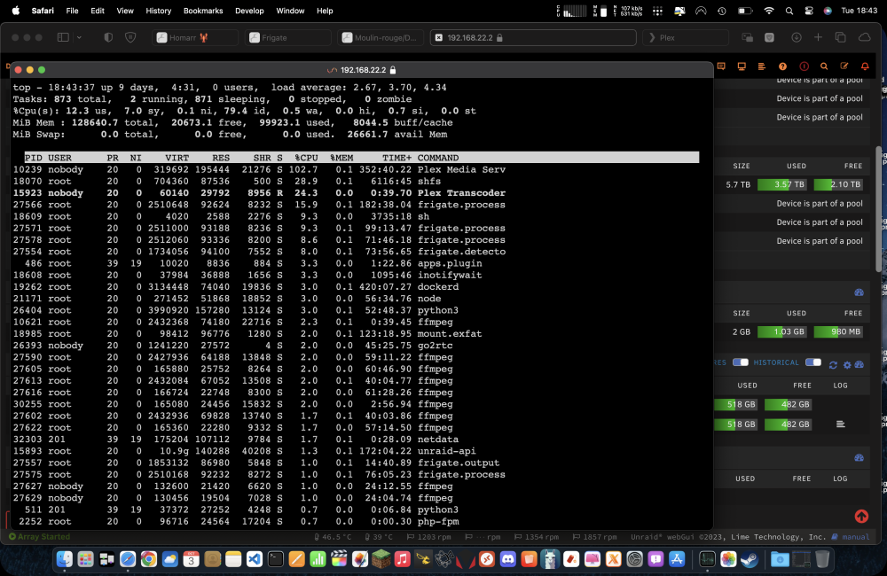Click Safari's privacy shield icon
Image resolution: width=887 pixels, height=576 pixels.
click(108, 37)
